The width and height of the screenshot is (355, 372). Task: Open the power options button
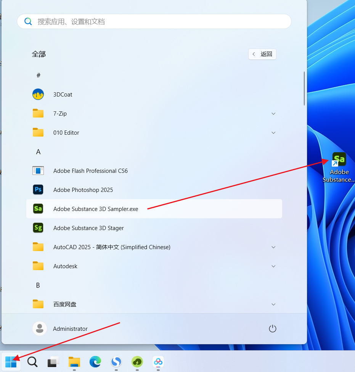click(x=273, y=329)
